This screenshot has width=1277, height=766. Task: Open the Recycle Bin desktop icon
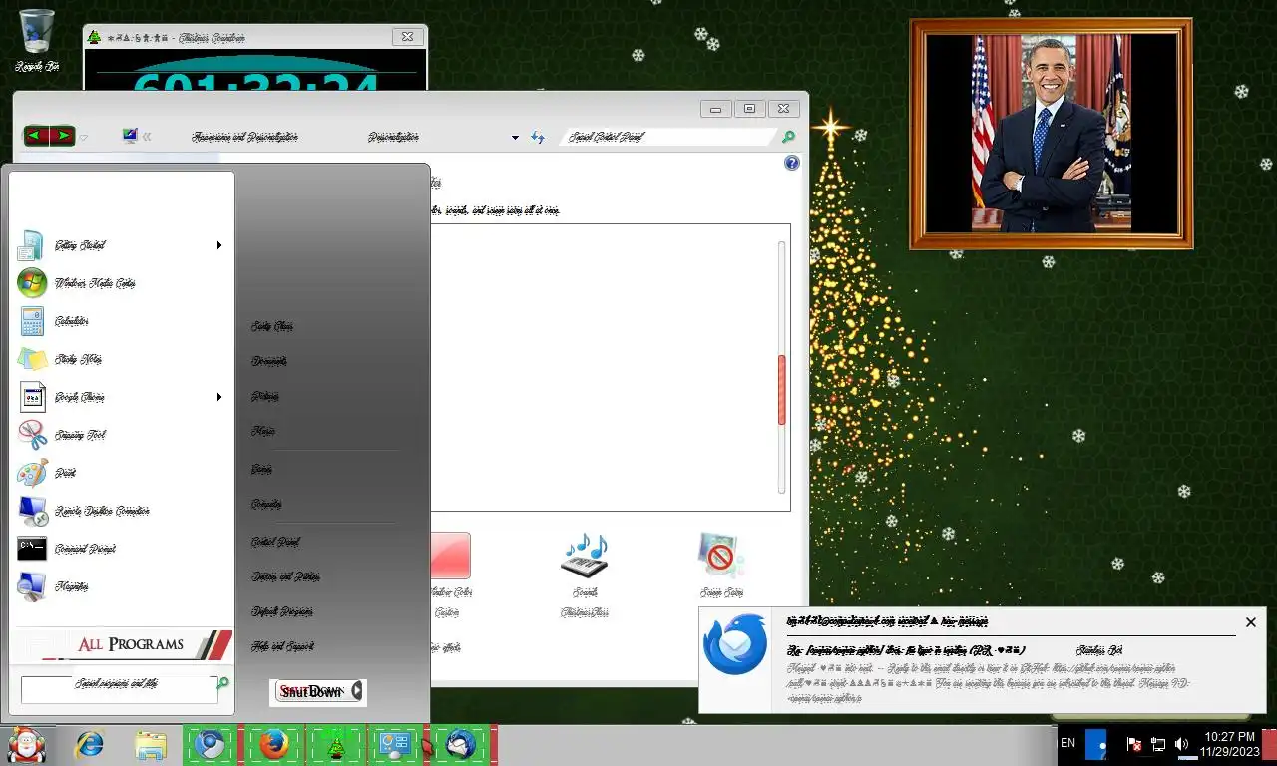pos(37,40)
